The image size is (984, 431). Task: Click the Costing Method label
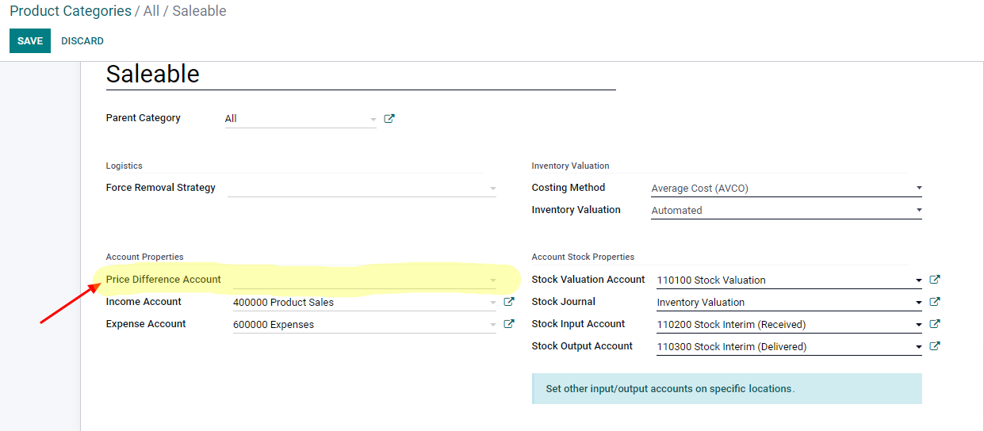(x=569, y=188)
